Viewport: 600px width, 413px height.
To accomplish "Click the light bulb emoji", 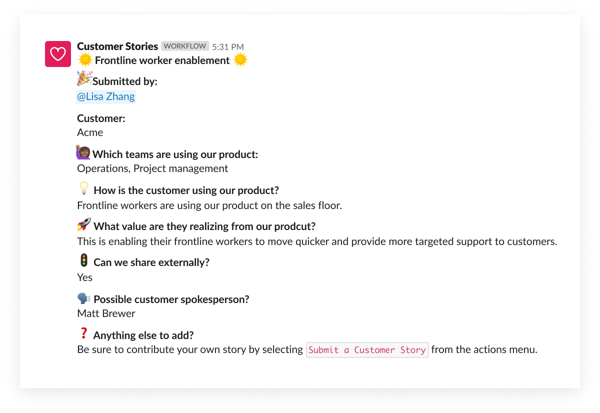I will click(x=84, y=188).
